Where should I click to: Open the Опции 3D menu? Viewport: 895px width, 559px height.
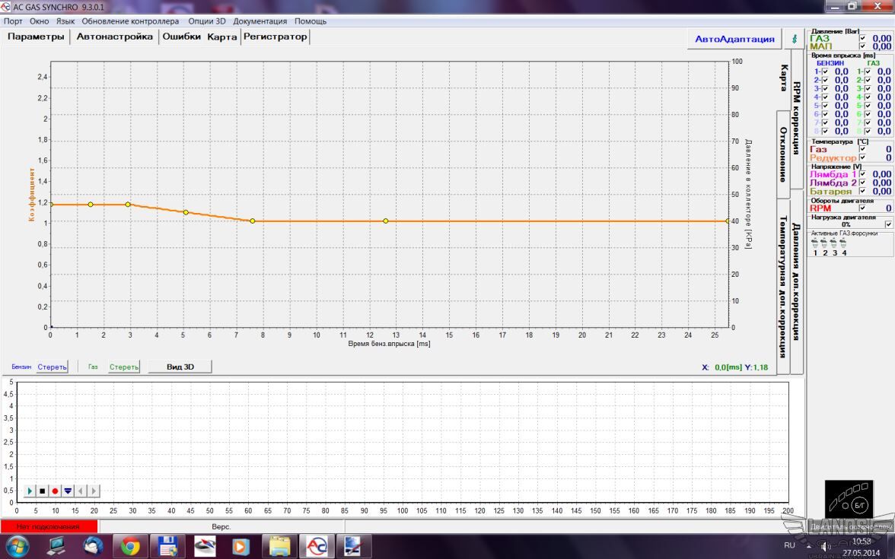[x=207, y=21]
